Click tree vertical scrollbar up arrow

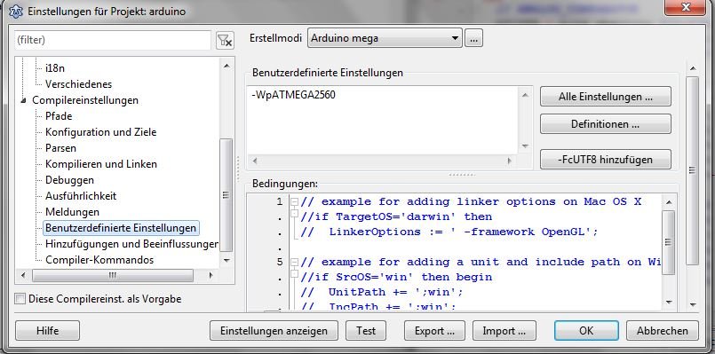pyautogui.click(x=226, y=66)
